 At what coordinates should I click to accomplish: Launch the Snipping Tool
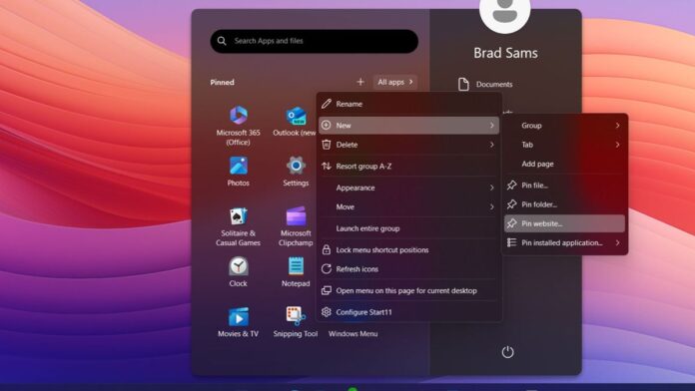click(x=296, y=322)
